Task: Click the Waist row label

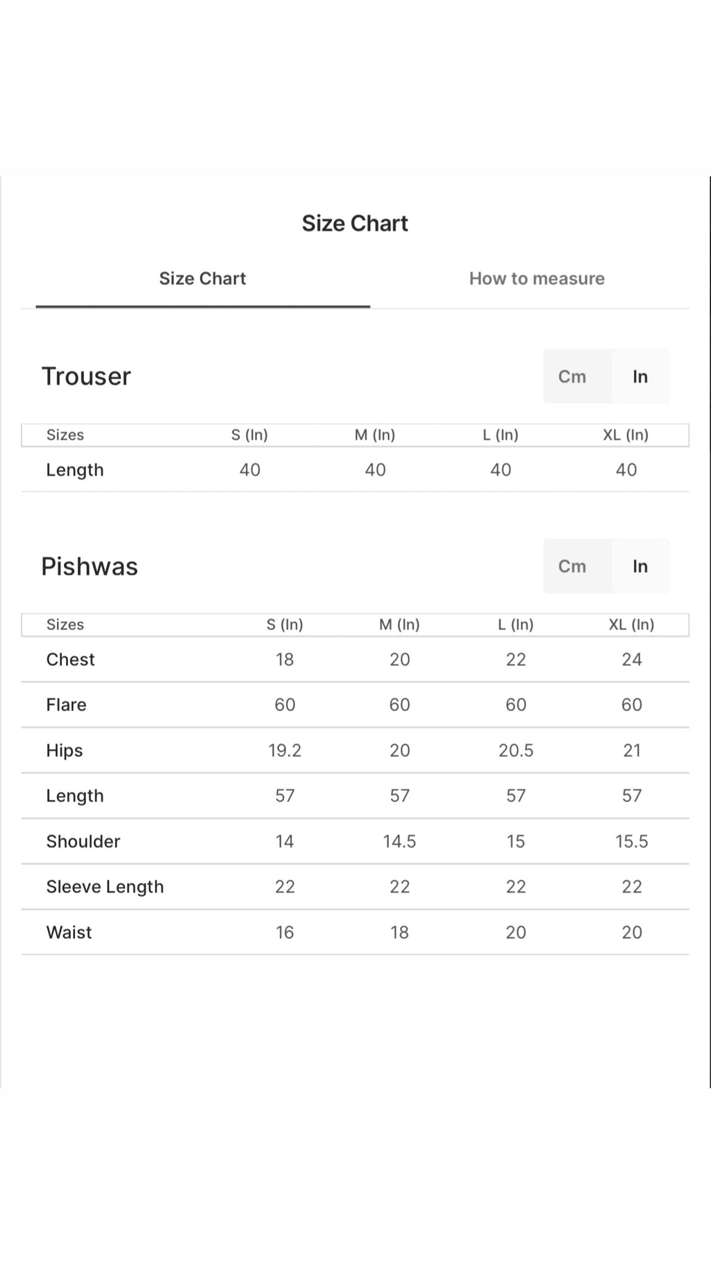Action: (x=69, y=932)
